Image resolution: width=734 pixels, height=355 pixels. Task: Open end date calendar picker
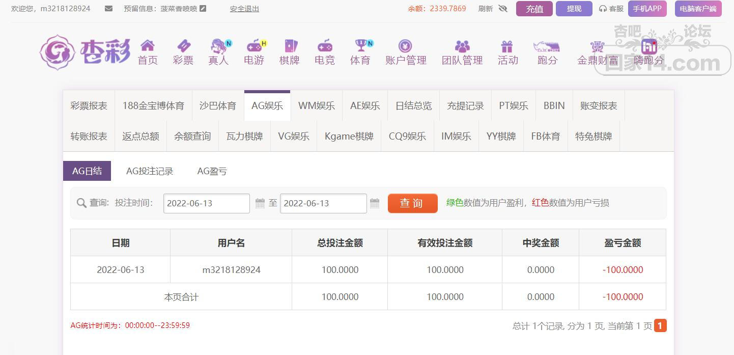click(x=375, y=203)
